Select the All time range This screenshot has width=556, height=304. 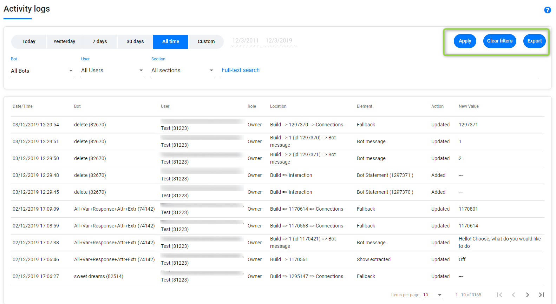click(171, 41)
